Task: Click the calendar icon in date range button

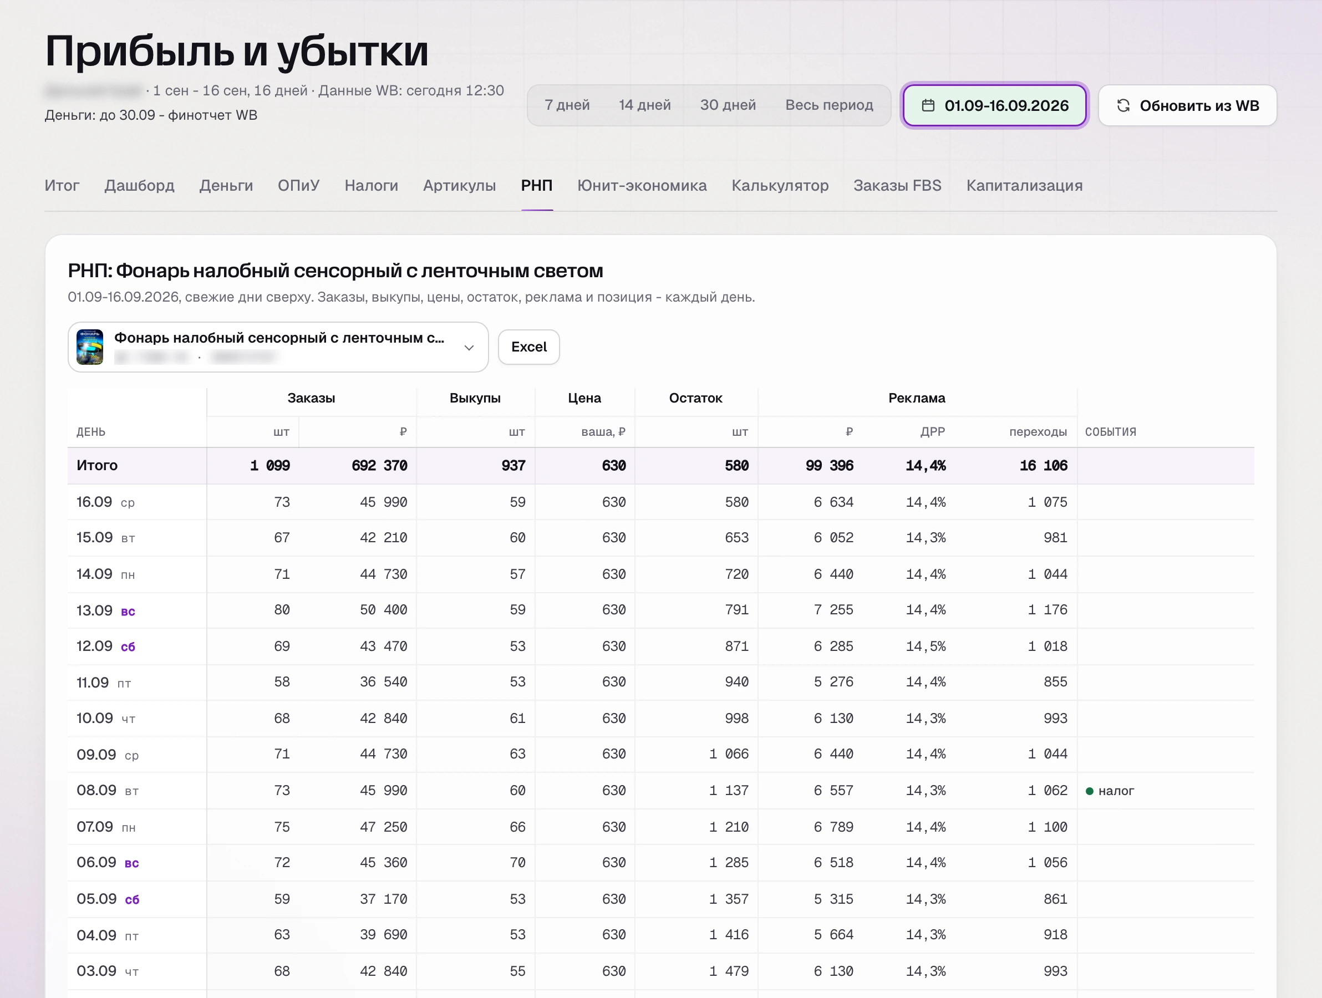Action: click(928, 106)
